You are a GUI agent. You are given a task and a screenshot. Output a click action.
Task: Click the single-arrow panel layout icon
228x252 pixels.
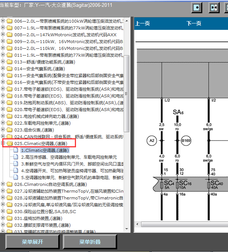click(197, 8)
